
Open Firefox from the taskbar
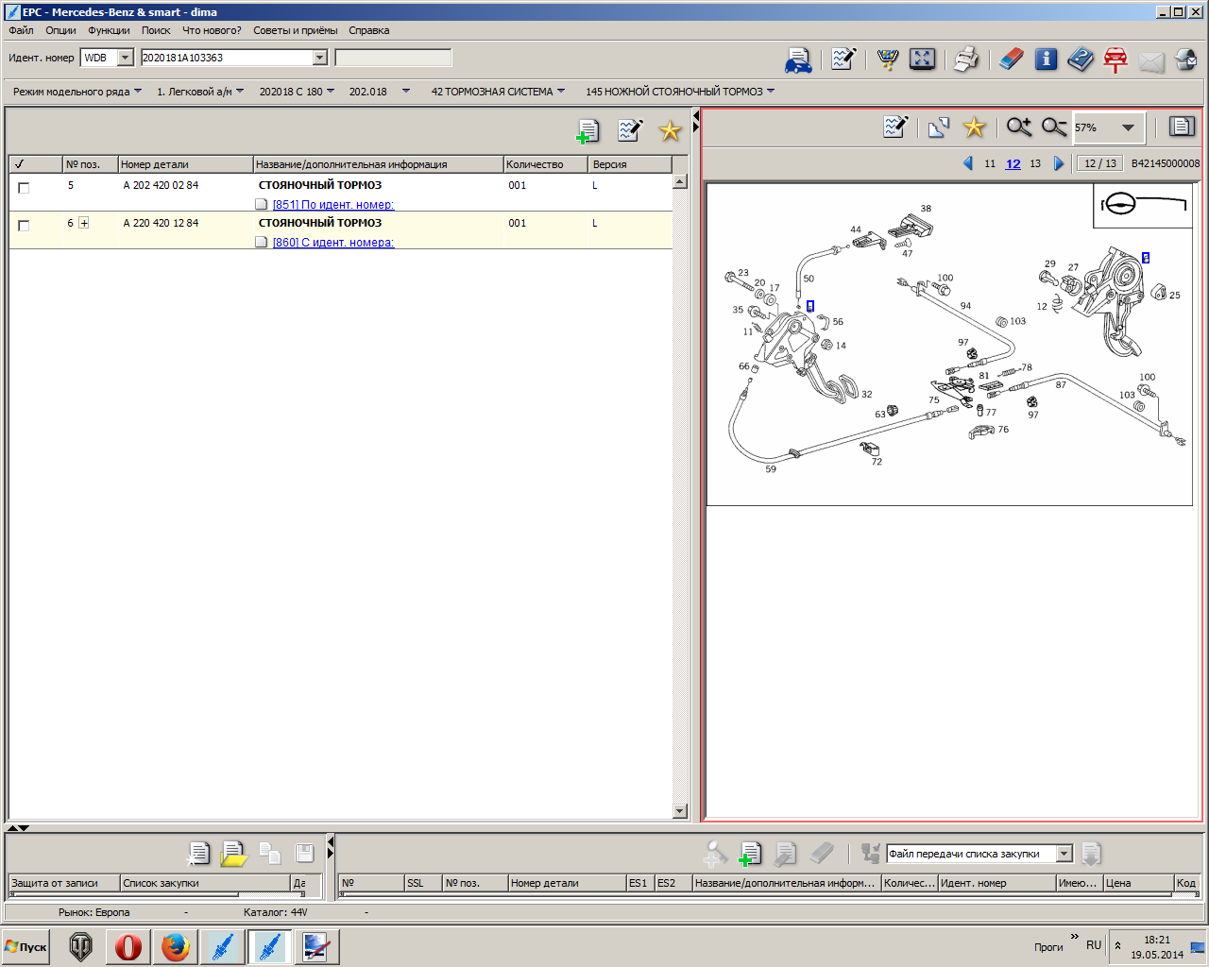point(175,946)
